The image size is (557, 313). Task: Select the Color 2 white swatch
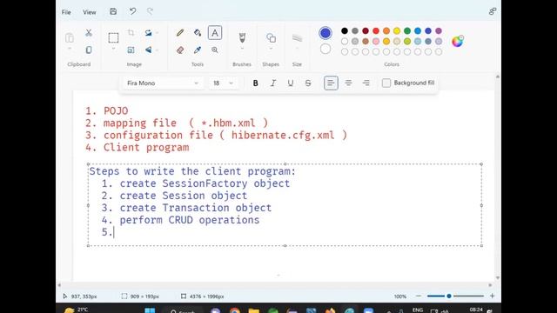click(325, 49)
